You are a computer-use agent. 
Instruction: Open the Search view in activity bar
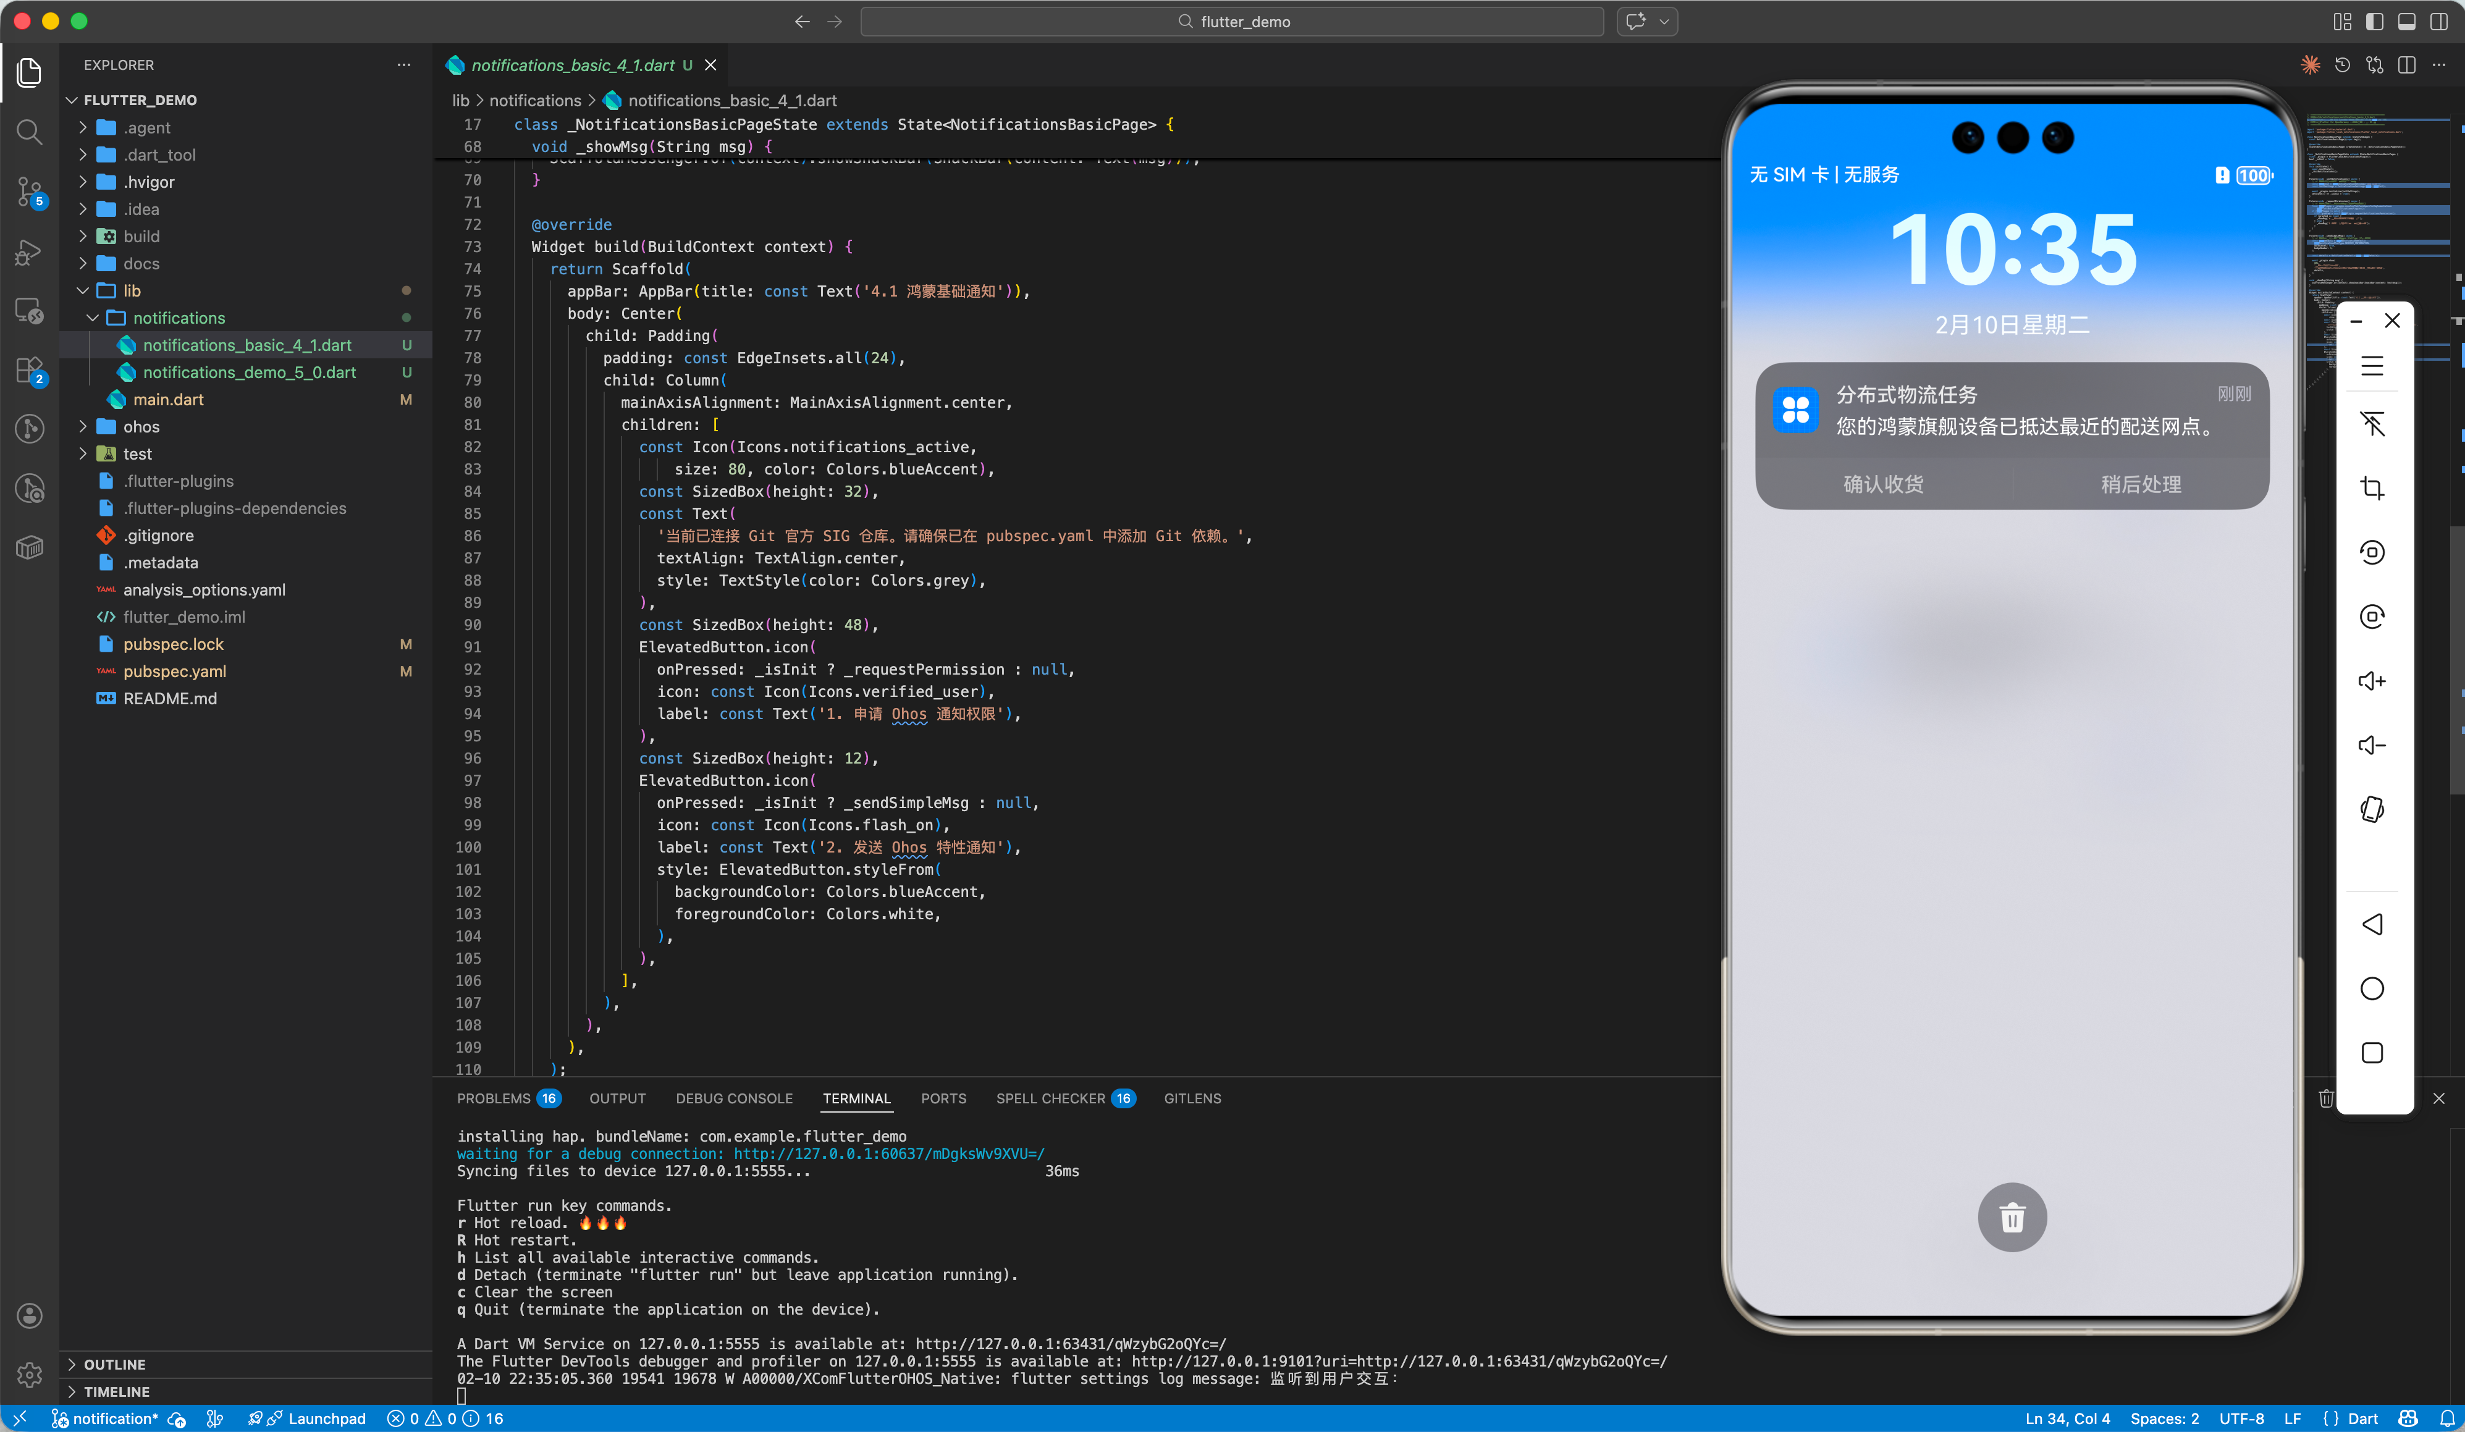tap(30, 132)
